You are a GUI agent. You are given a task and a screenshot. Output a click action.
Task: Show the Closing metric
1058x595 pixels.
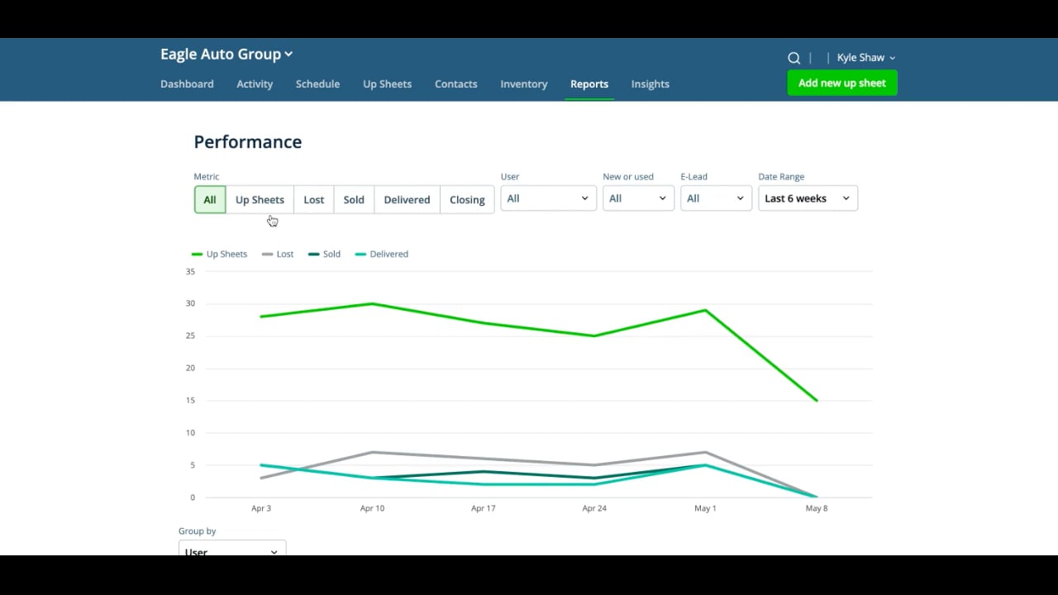pyautogui.click(x=467, y=199)
